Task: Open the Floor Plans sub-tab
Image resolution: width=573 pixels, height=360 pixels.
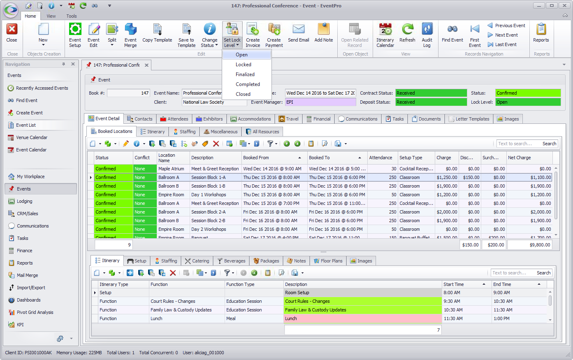Action: click(x=328, y=261)
